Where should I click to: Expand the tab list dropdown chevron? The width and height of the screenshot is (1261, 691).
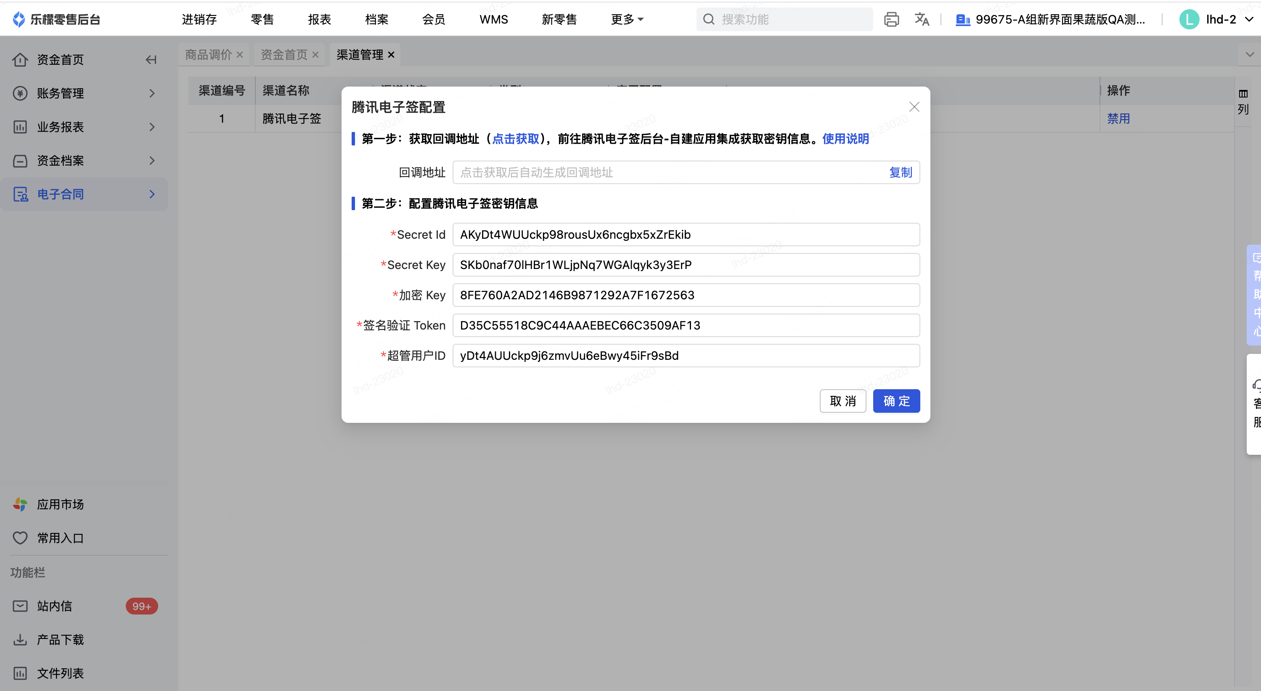coord(1250,54)
